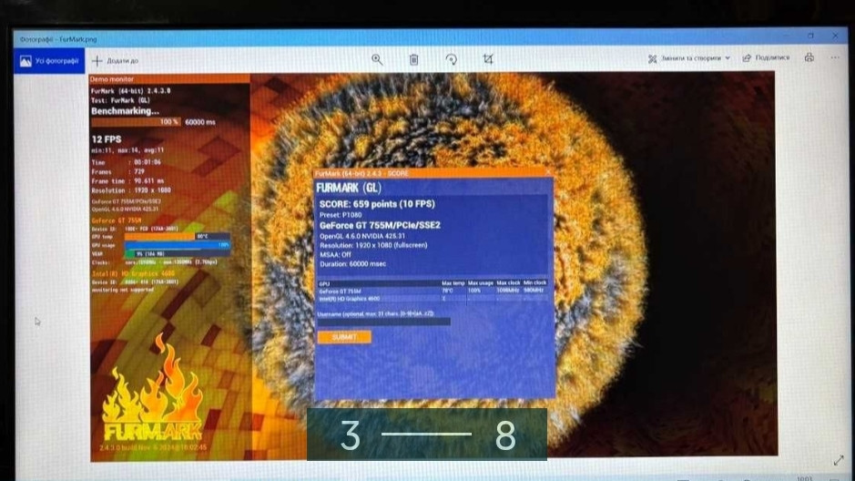Open the crop tool icon
Image resolution: width=855 pixels, height=481 pixels.
point(488,59)
